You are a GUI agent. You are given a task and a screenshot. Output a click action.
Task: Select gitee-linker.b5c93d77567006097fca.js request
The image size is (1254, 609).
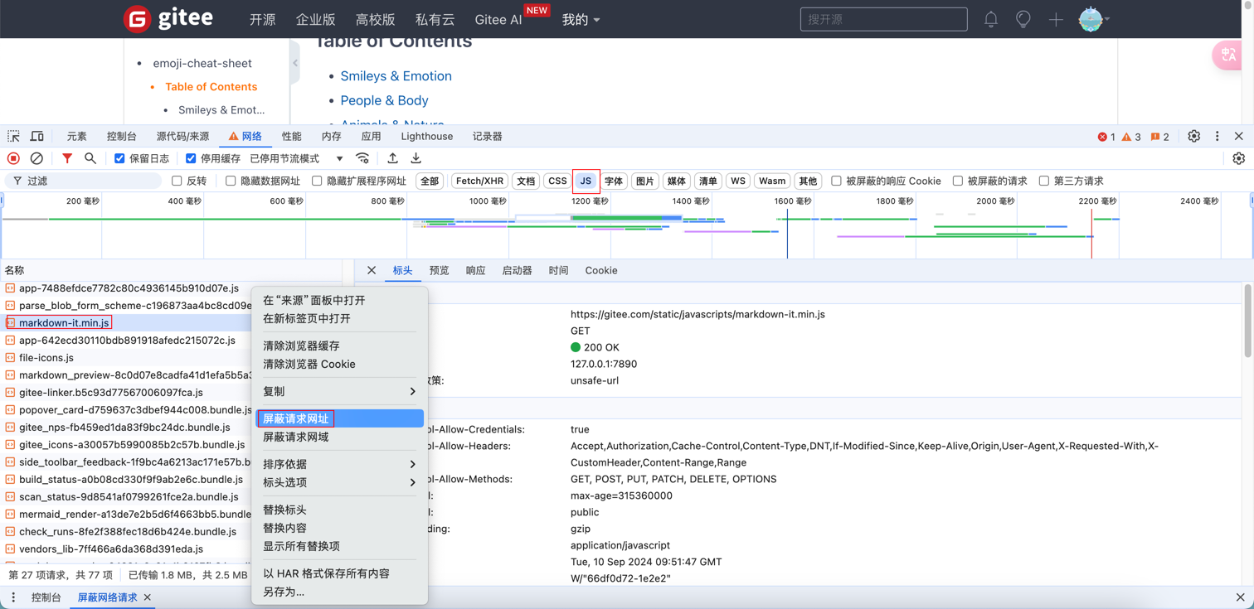126,393
